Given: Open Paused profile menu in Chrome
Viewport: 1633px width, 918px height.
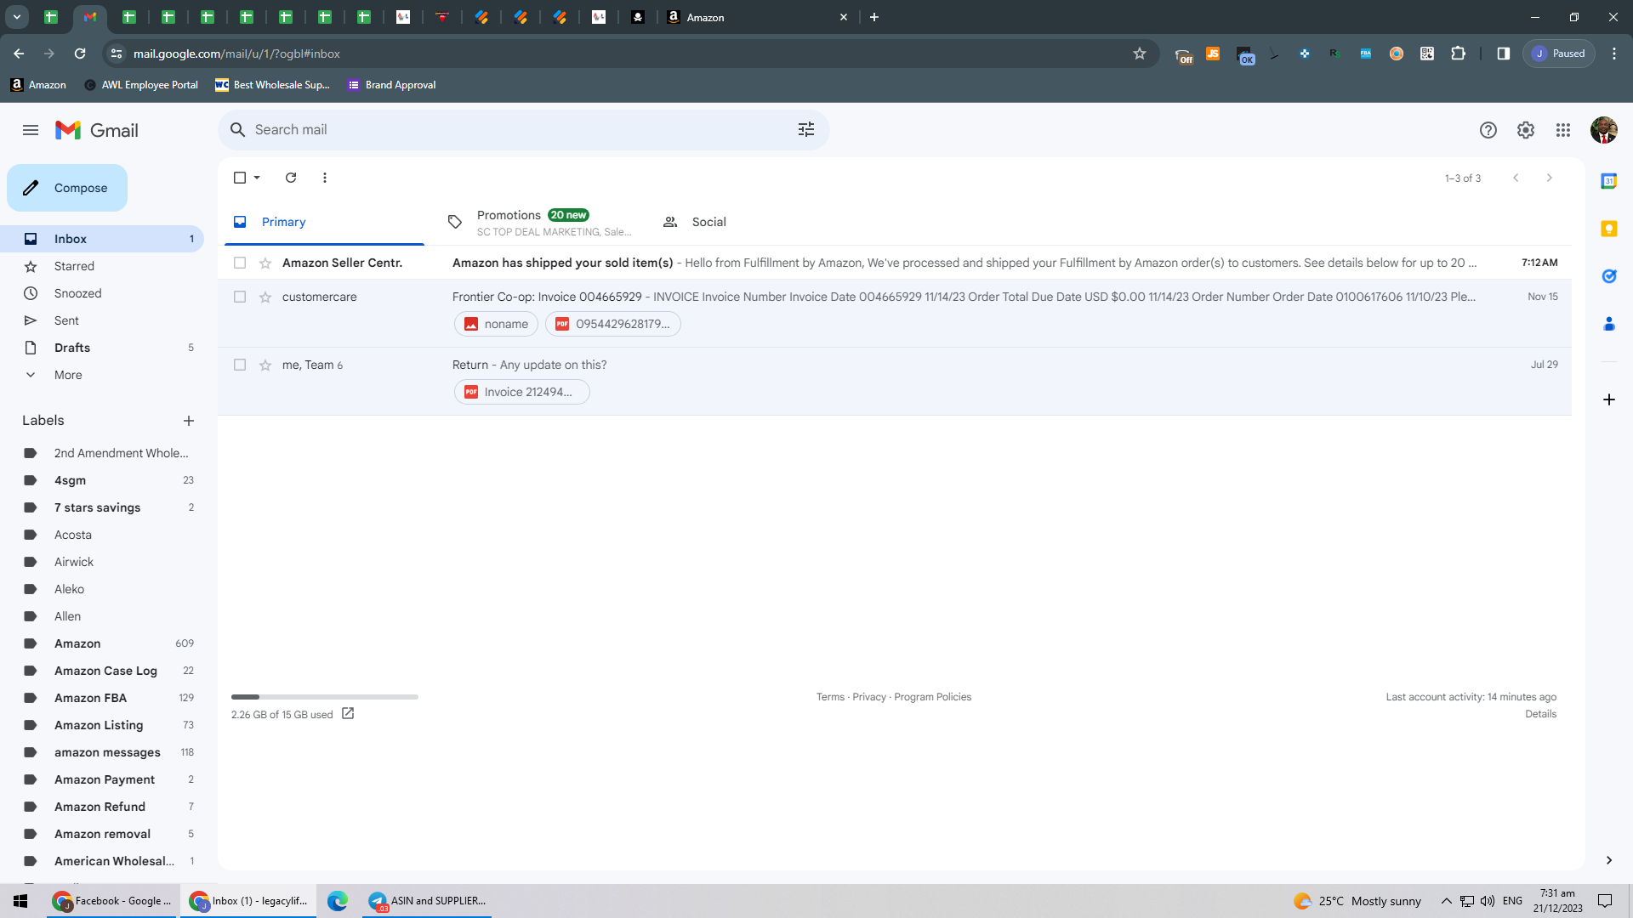Looking at the screenshot, I should tap(1559, 54).
